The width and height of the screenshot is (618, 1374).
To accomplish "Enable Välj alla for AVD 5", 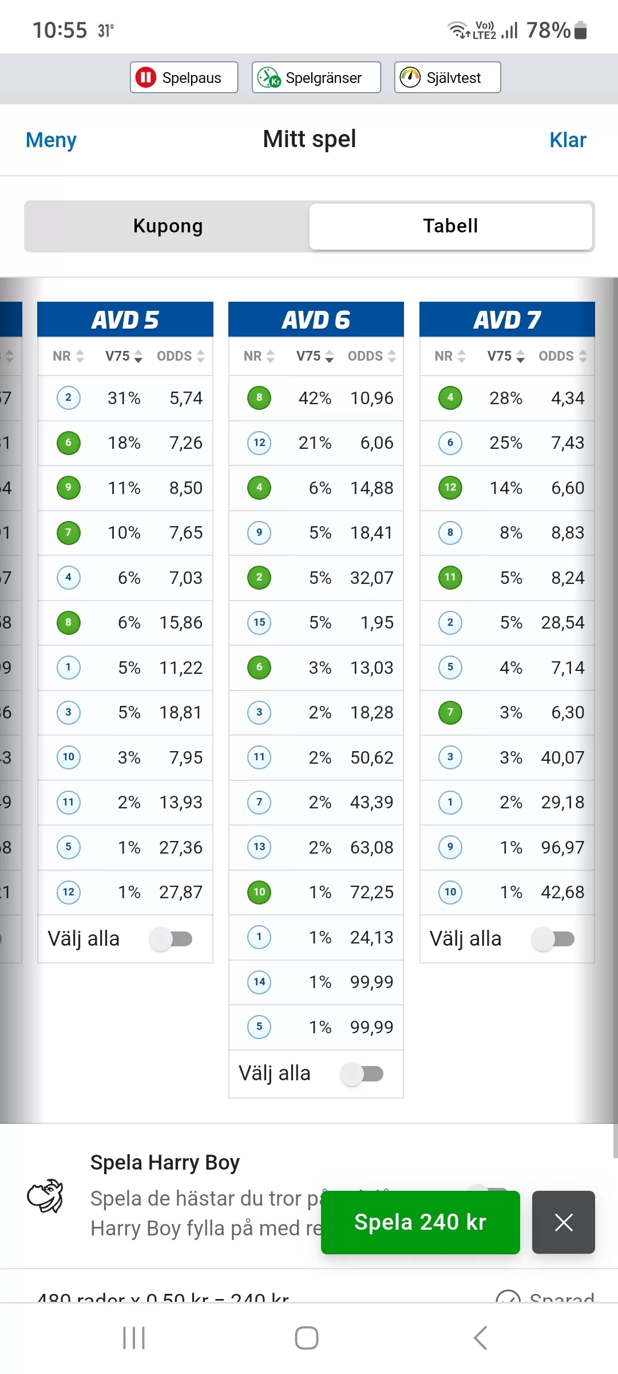I will pos(171,939).
